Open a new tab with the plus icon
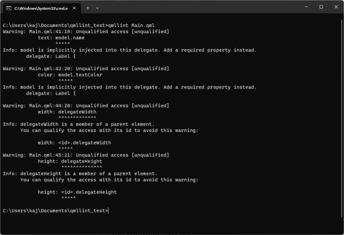The height and width of the screenshot is (235, 344). [88, 8]
